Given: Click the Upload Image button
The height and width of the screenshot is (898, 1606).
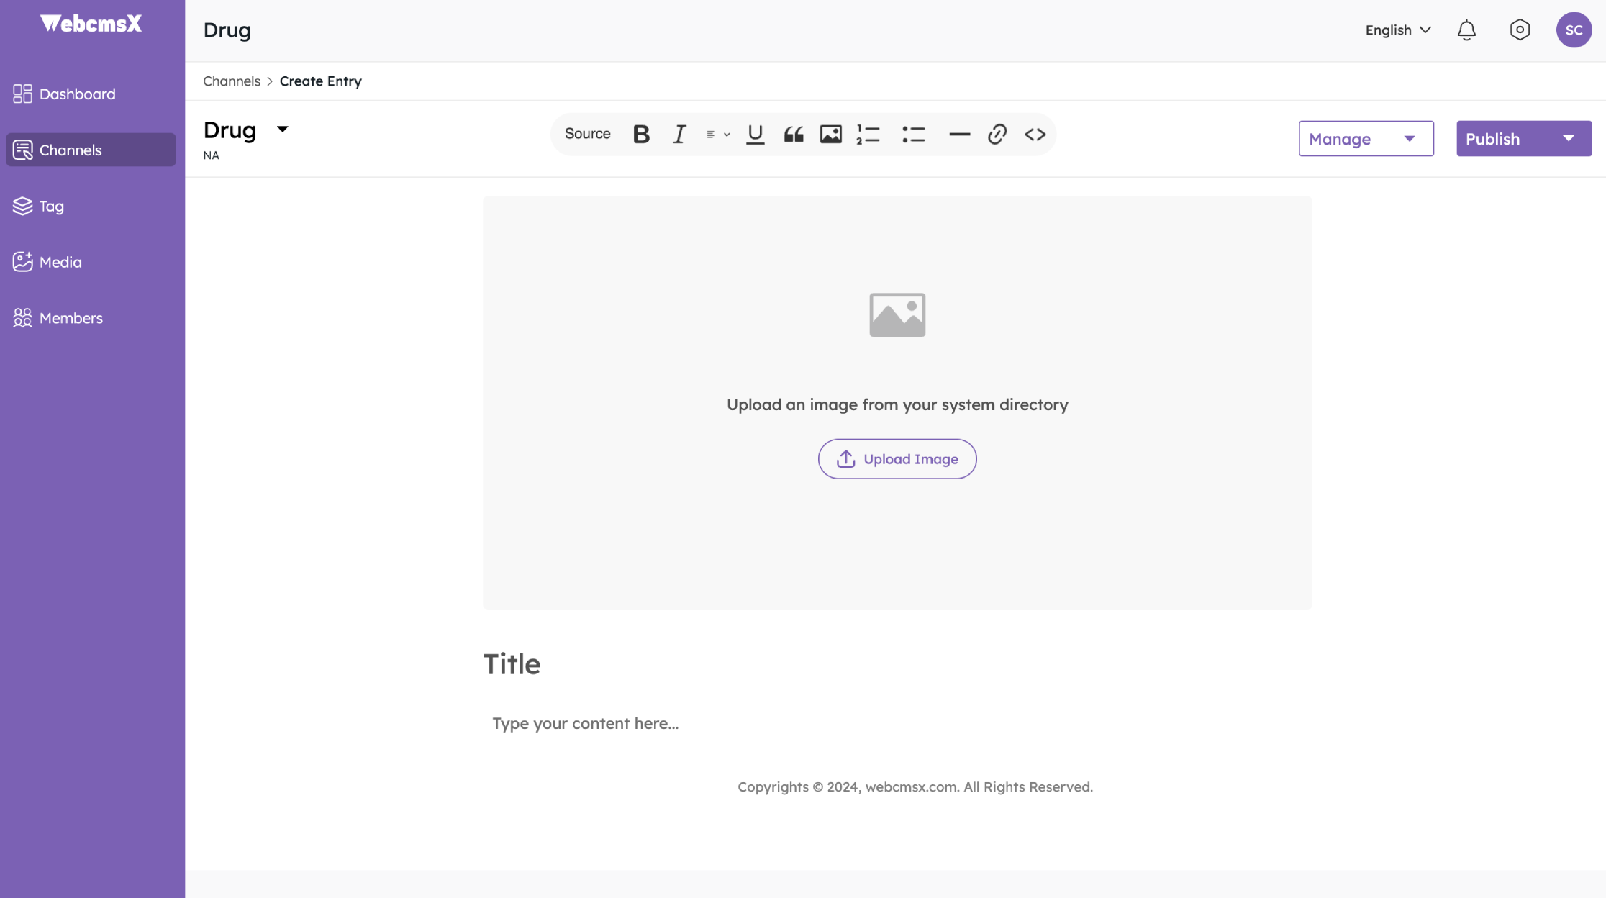Looking at the screenshot, I should coord(897,459).
